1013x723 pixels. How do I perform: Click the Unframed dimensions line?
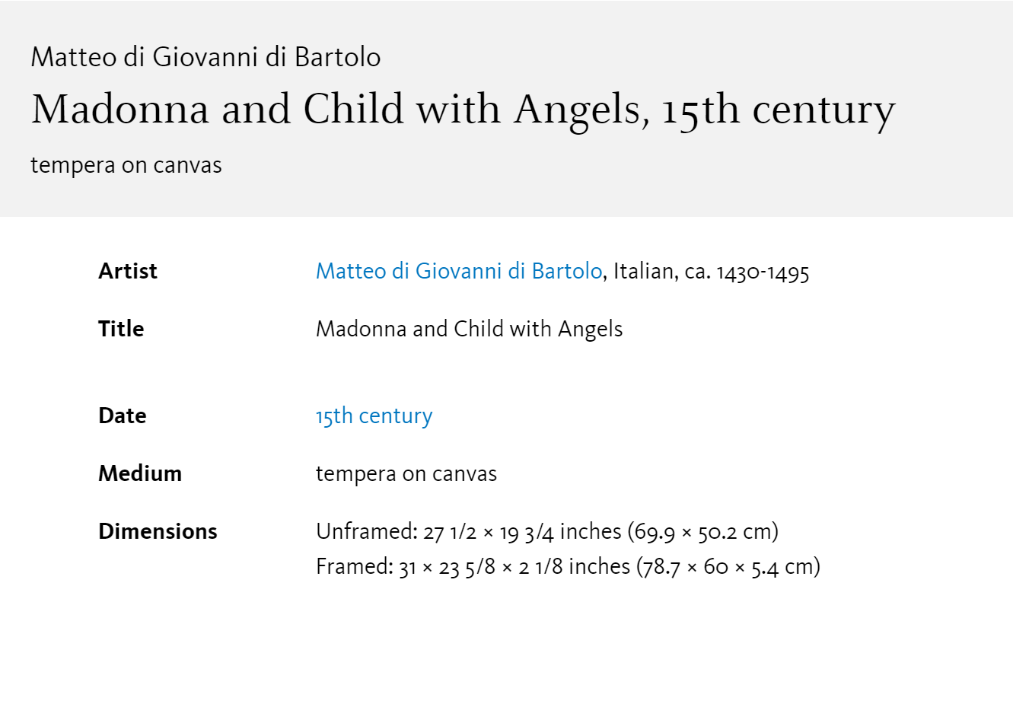coord(547,531)
